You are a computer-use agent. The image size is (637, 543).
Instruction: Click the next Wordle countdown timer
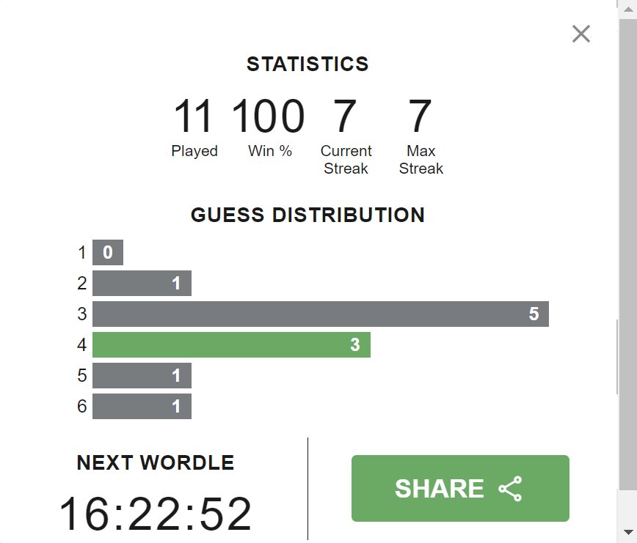[x=156, y=514]
